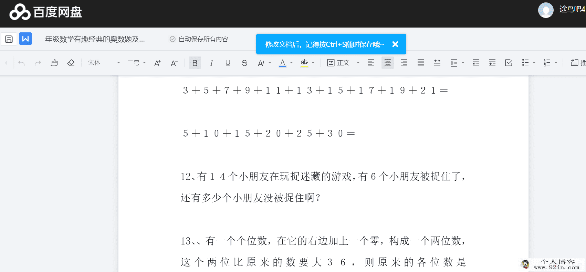Decrease font size with A-
Screen dimensions: 586x272
pos(174,63)
